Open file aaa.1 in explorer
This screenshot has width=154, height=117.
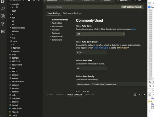(14, 72)
